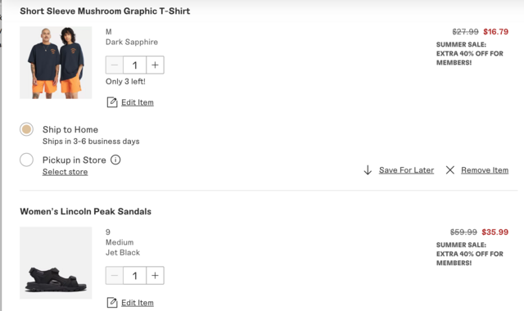Select Ship to Home radio option

tap(26, 129)
